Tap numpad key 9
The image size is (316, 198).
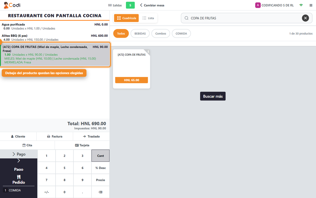(x=82, y=180)
